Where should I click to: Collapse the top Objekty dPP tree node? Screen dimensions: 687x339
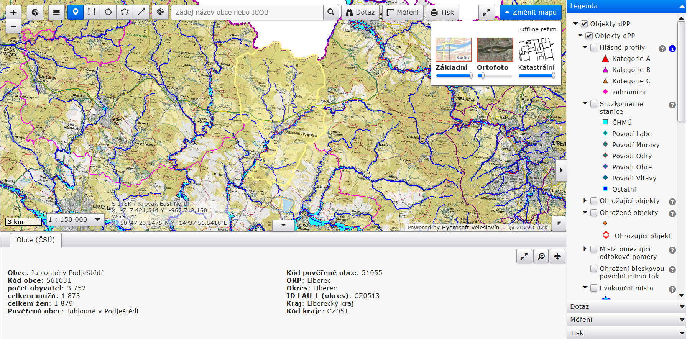pos(575,23)
